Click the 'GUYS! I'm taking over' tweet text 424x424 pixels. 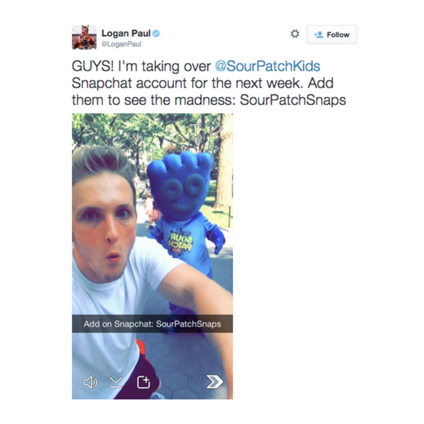141,66
